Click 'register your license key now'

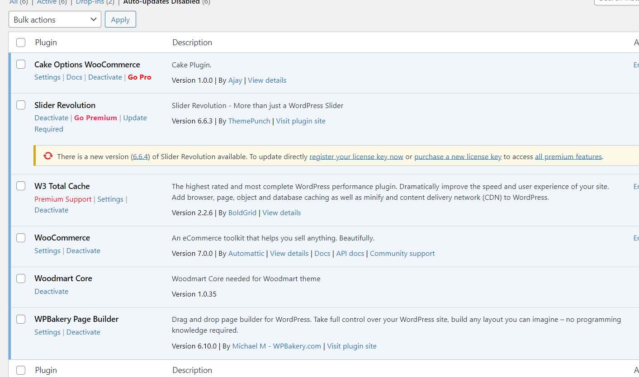tap(356, 157)
